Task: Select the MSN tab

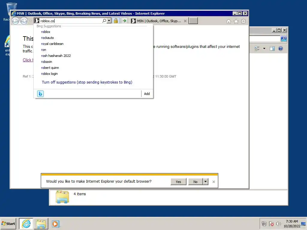Action: [x=159, y=21]
